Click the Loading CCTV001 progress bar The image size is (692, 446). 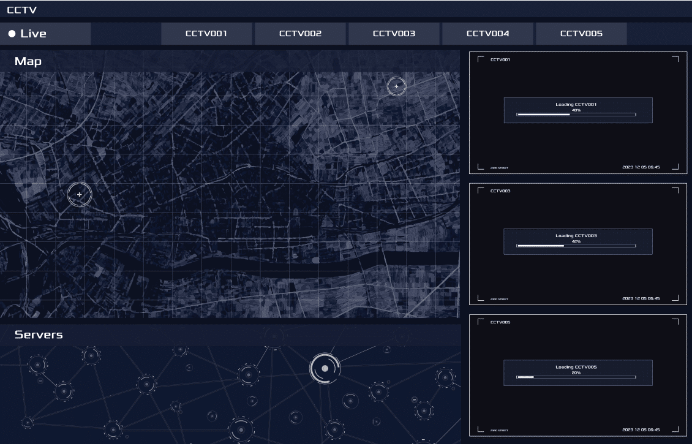pos(576,115)
